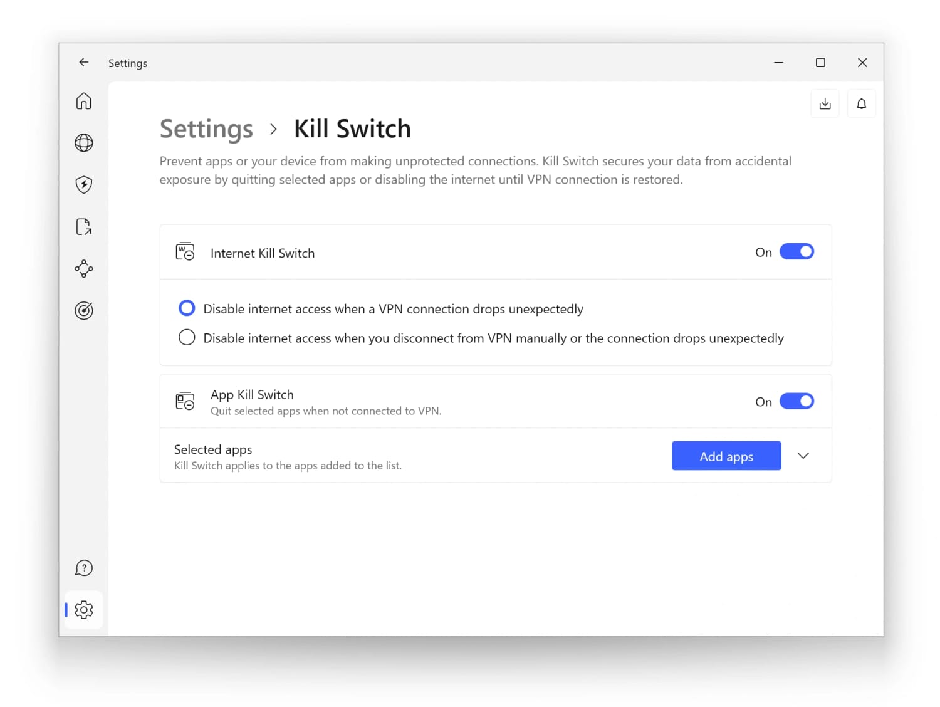Open the Home icon in sidebar
The width and height of the screenshot is (940, 707).
tap(84, 101)
